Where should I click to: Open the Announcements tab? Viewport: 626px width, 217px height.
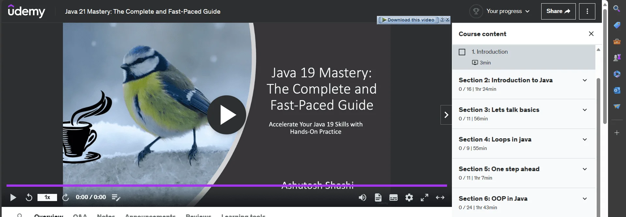point(150,215)
